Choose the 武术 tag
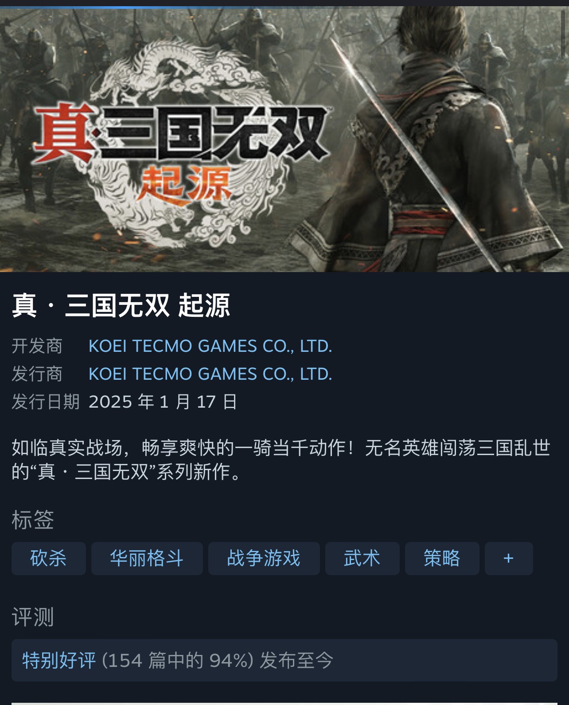The image size is (569, 705). (x=362, y=558)
